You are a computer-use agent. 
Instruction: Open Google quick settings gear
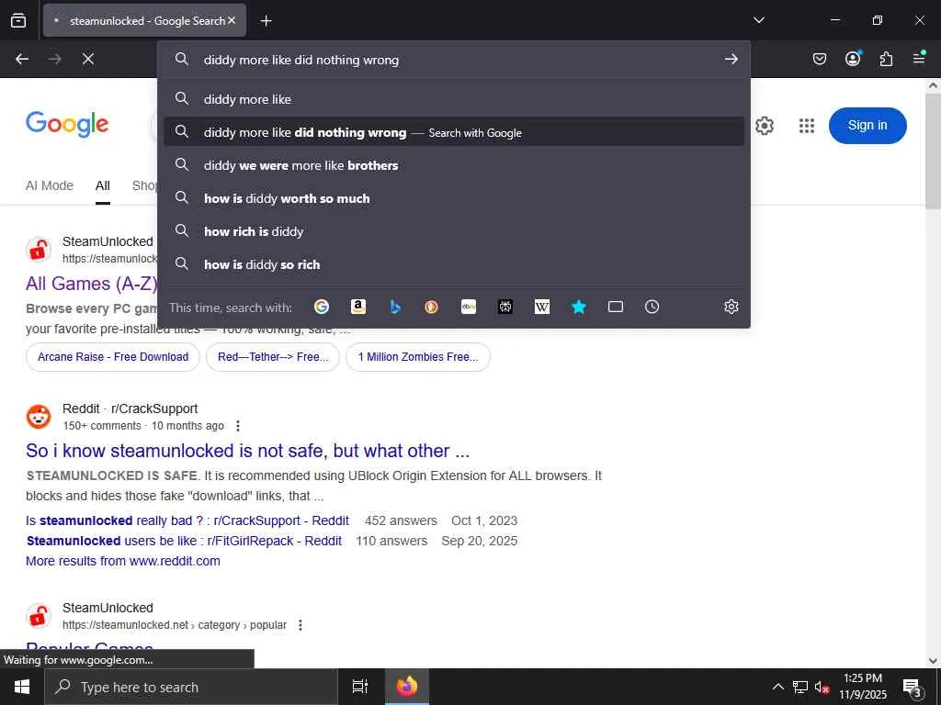click(x=764, y=126)
